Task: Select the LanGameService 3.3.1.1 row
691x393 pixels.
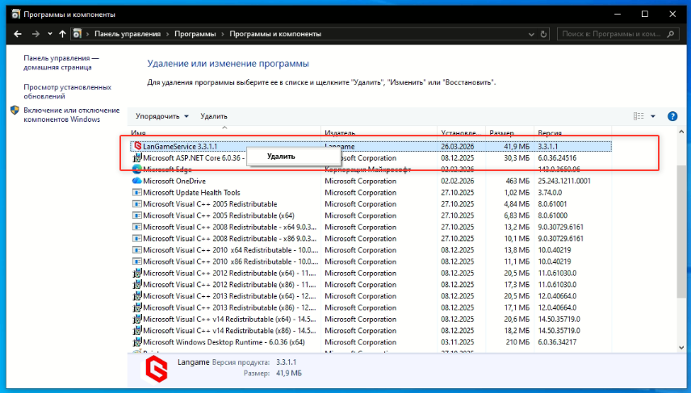Action: pos(371,146)
